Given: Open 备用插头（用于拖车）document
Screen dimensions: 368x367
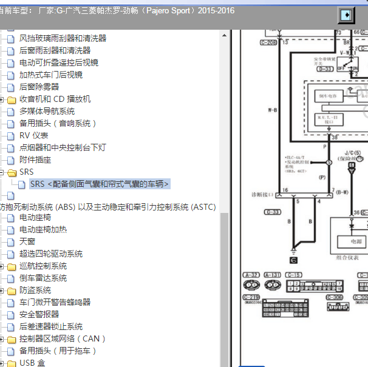Looking at the screenshot, I should pyautogui.click(x=58, y=351).
